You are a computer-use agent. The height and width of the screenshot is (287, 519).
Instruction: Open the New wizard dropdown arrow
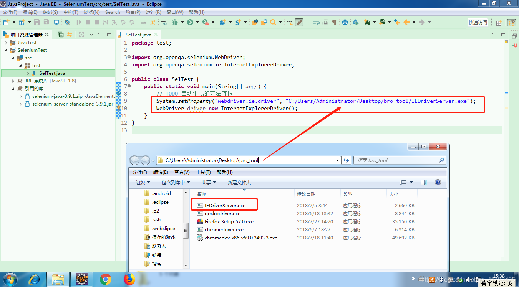14,22
